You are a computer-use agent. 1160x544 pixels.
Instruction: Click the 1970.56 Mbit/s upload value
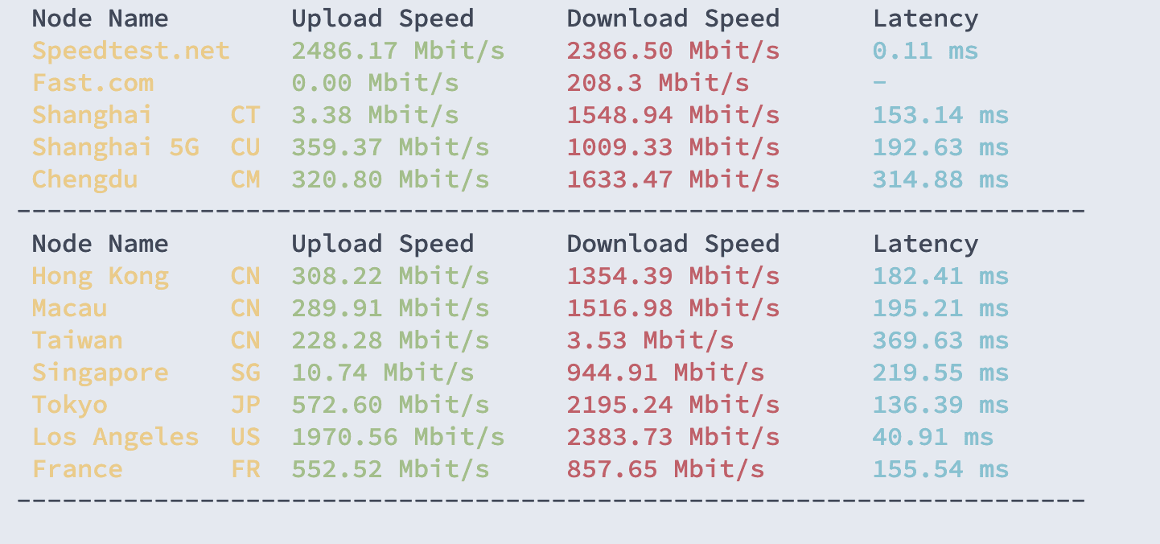(398, 437)
